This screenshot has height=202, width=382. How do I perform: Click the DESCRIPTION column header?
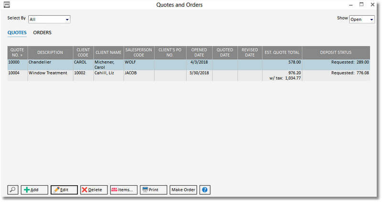pos(50,52)
